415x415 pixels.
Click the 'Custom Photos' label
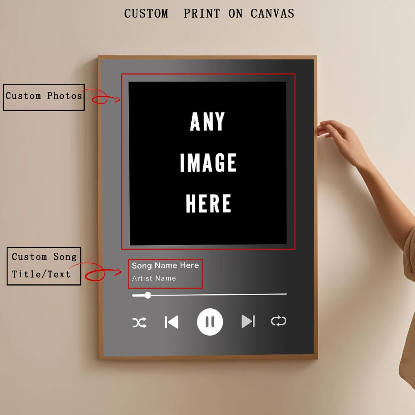coord(44,97)
